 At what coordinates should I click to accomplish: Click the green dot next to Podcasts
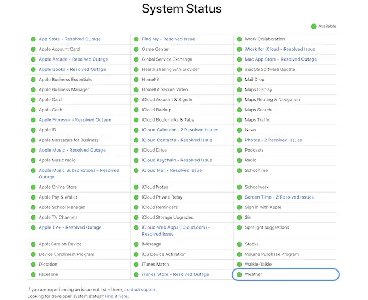[239, 150]
